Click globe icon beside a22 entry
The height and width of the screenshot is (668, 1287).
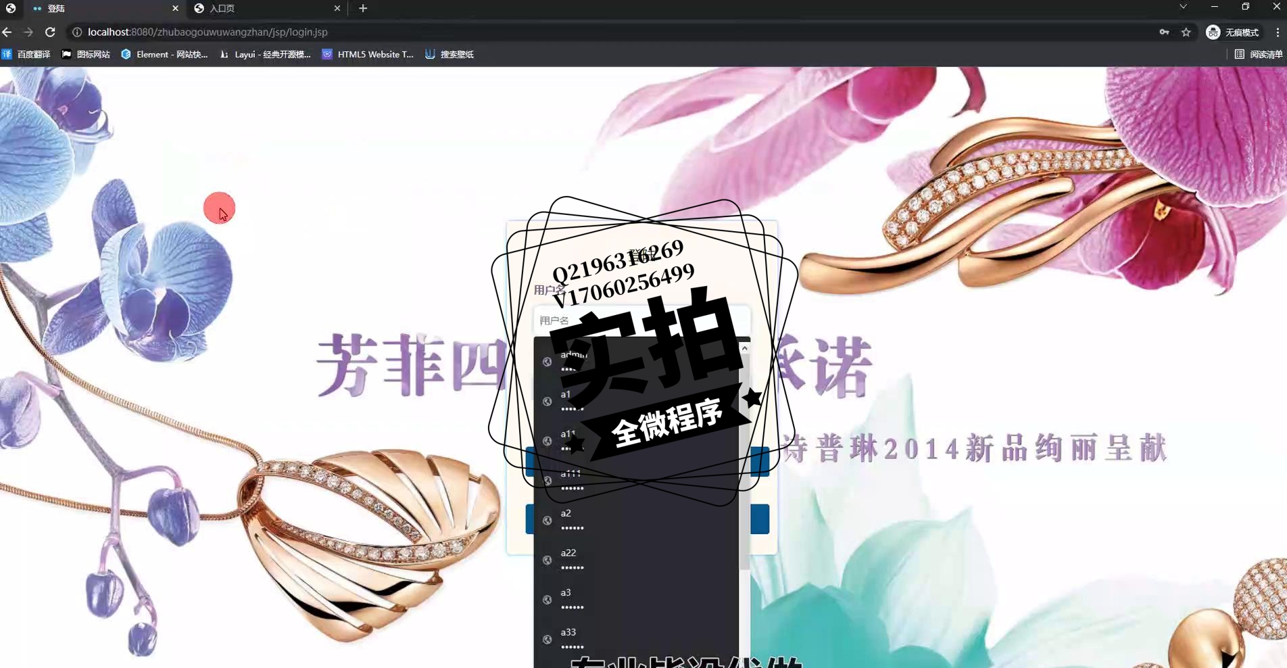click(548, 560)
